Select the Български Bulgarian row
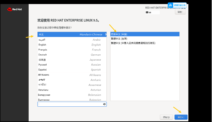The width and height of the screenshot is (212, 122). [72, 99]
